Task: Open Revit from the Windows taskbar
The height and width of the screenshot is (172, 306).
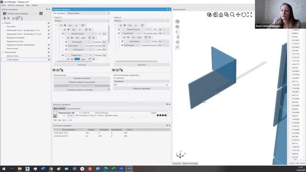Action: pos(28,169)
